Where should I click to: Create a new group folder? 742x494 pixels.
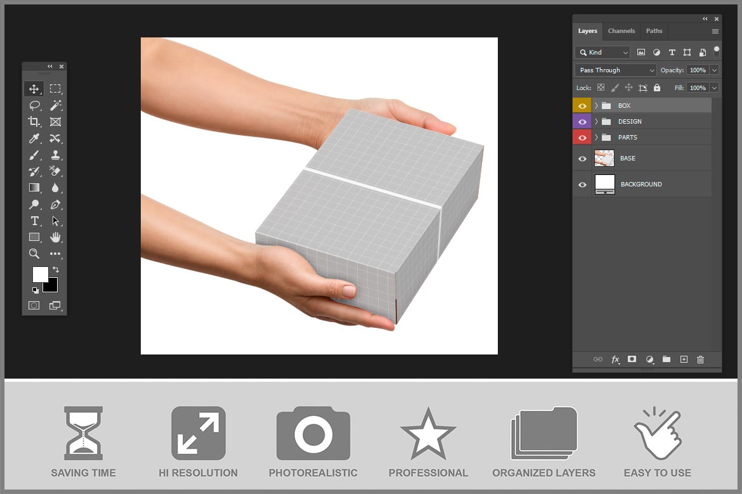667,359
